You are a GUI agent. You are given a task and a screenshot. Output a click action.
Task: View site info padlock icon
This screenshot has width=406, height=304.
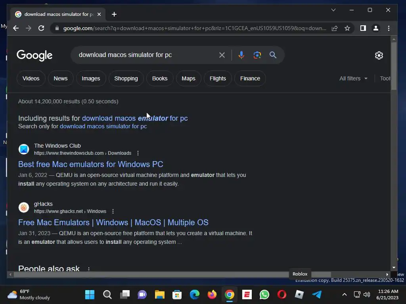tap(57, 28)
